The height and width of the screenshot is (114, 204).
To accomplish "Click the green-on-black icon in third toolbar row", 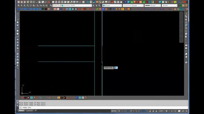I will [43, 9].
